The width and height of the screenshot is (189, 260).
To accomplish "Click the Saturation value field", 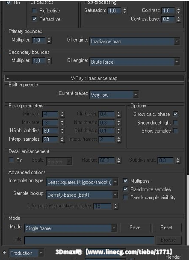I will (x=115, y=11).
